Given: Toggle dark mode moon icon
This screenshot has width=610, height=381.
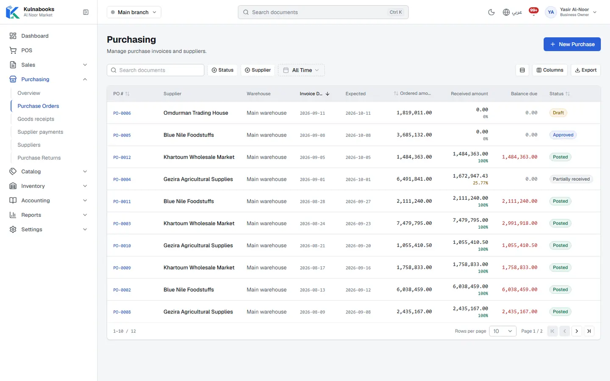Looking at the screenshot, I should (491, 12).
